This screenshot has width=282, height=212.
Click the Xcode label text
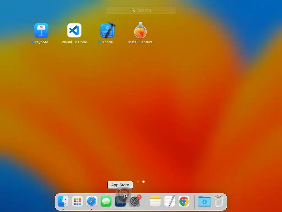pos(107,42)
